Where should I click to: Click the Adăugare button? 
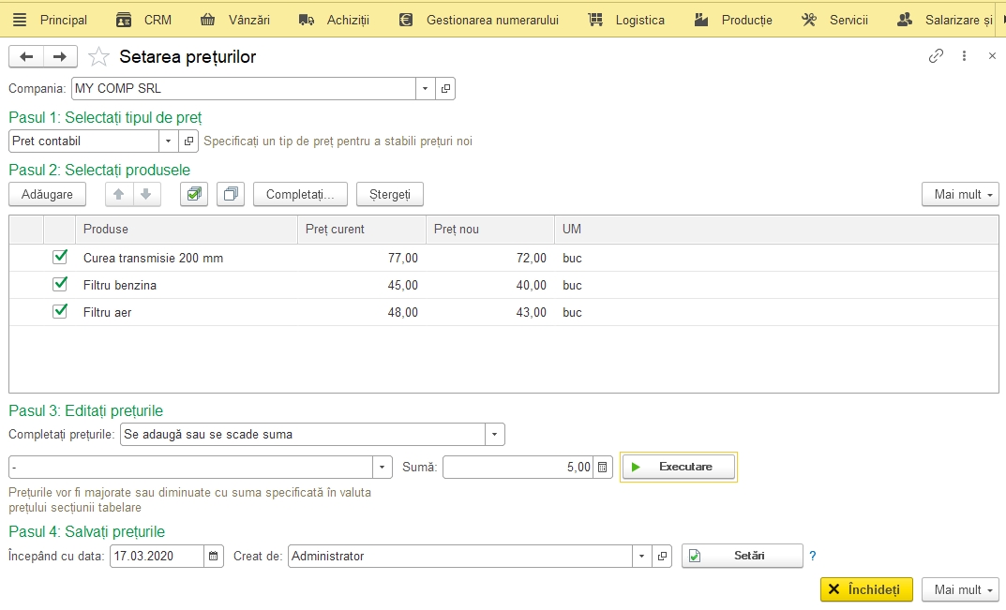(47, 194)
